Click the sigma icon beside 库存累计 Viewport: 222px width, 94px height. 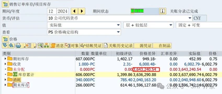(15, 75)
